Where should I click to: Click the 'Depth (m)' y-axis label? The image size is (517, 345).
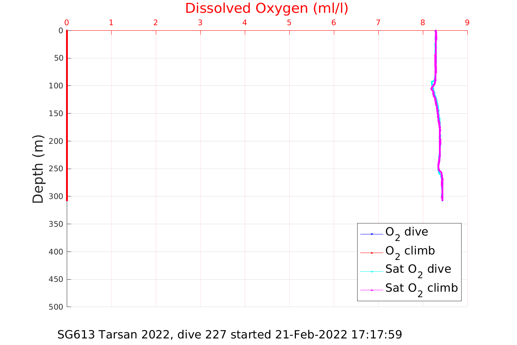tap(38, 169)
